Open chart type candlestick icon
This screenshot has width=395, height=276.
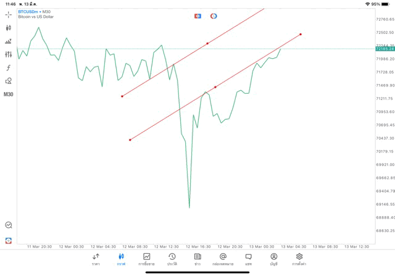click(8, 28)
